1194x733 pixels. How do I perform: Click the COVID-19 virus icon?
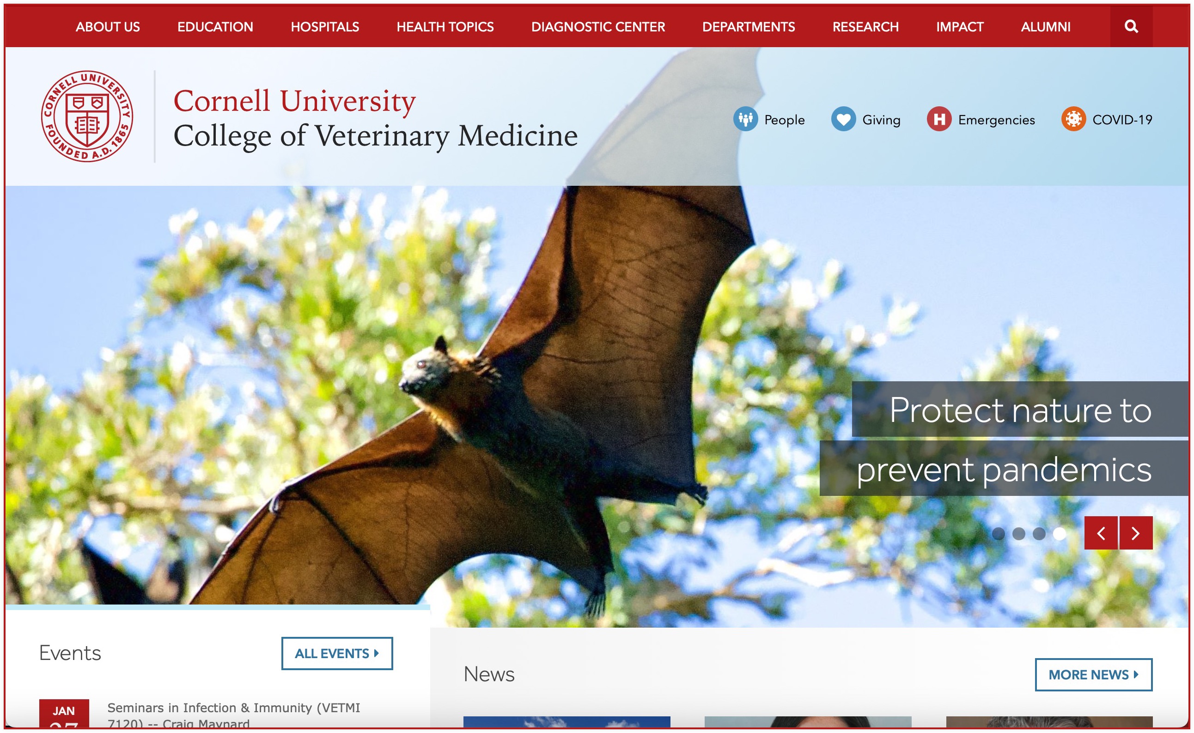[1073, 119]
